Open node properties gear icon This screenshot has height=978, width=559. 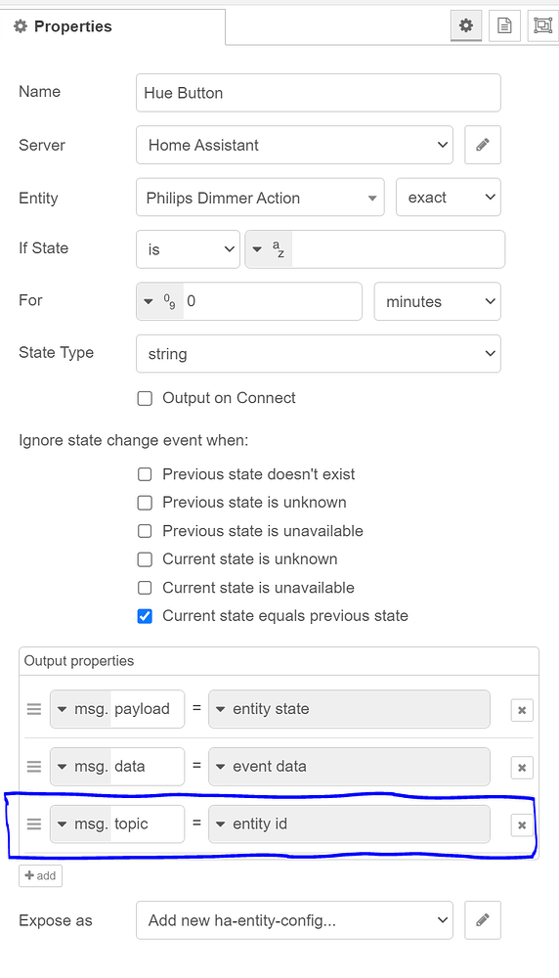465,25
